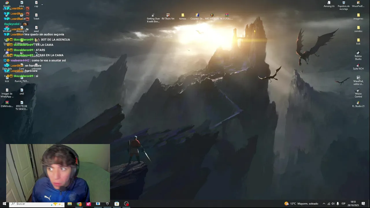This screenshot has width=370, height=208.
Task: Open the Waves Central shortcut
Action: tap(358, 93)
